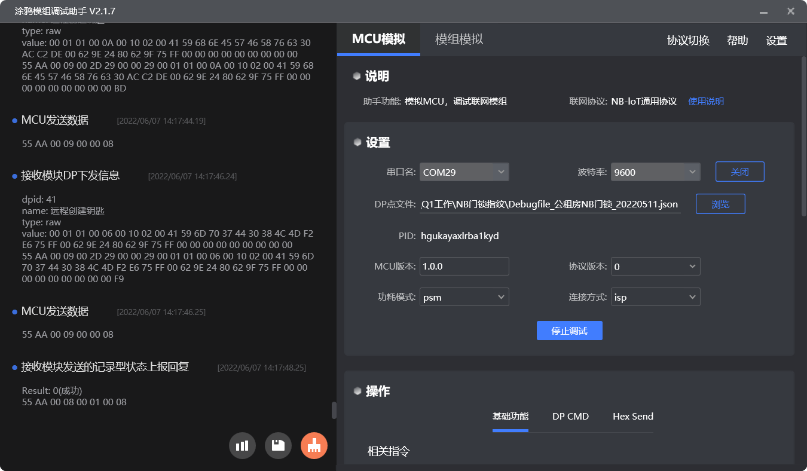Select the 基础功能 tab

point(511,417)
